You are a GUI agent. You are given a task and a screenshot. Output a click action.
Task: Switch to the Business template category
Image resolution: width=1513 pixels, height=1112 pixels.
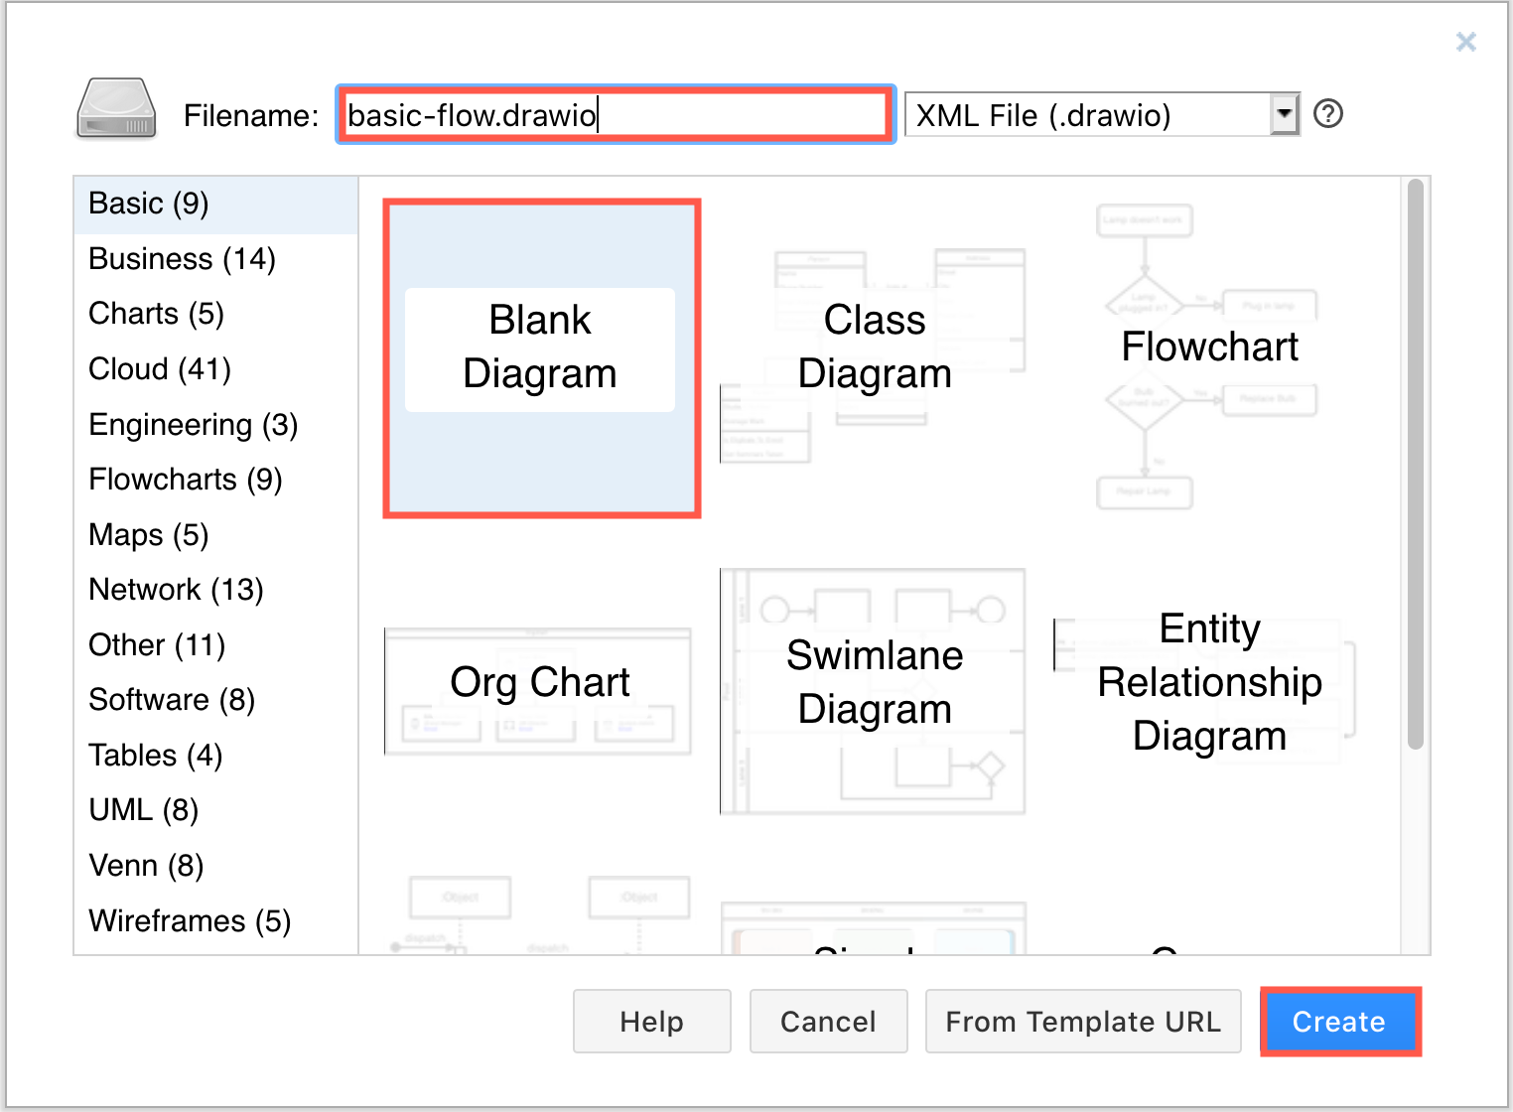click(x=182, y=258)
